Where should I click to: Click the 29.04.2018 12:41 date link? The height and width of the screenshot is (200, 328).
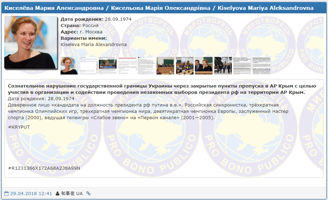pos(31,193)
